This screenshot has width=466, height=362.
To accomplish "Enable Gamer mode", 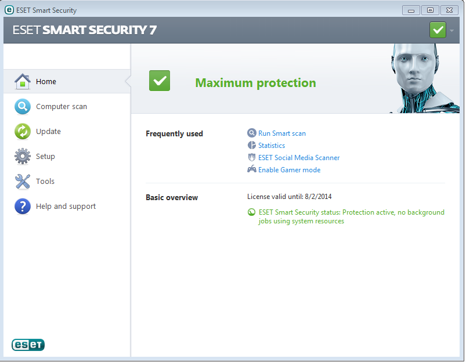I will tap(289, 170).
